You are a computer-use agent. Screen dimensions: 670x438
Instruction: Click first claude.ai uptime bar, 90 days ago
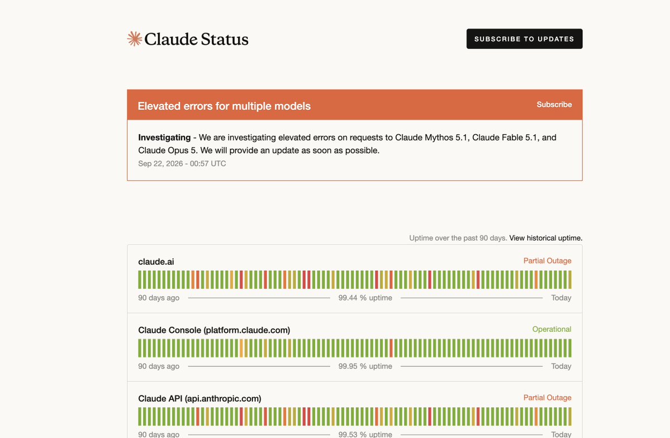click(x=140, y=280)
